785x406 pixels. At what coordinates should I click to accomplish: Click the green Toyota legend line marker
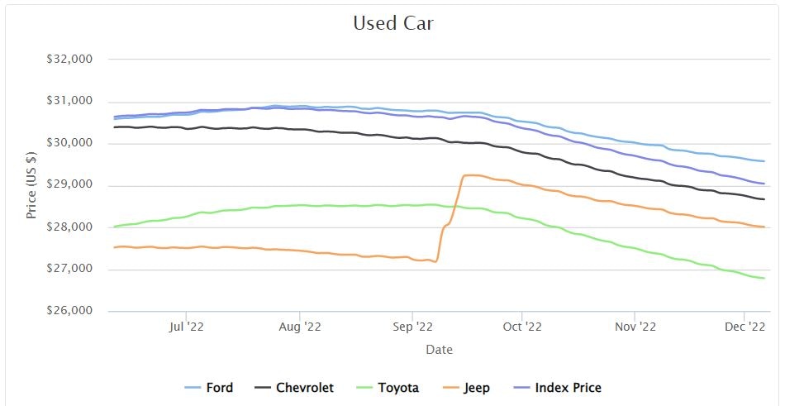(x=362, y=388)
